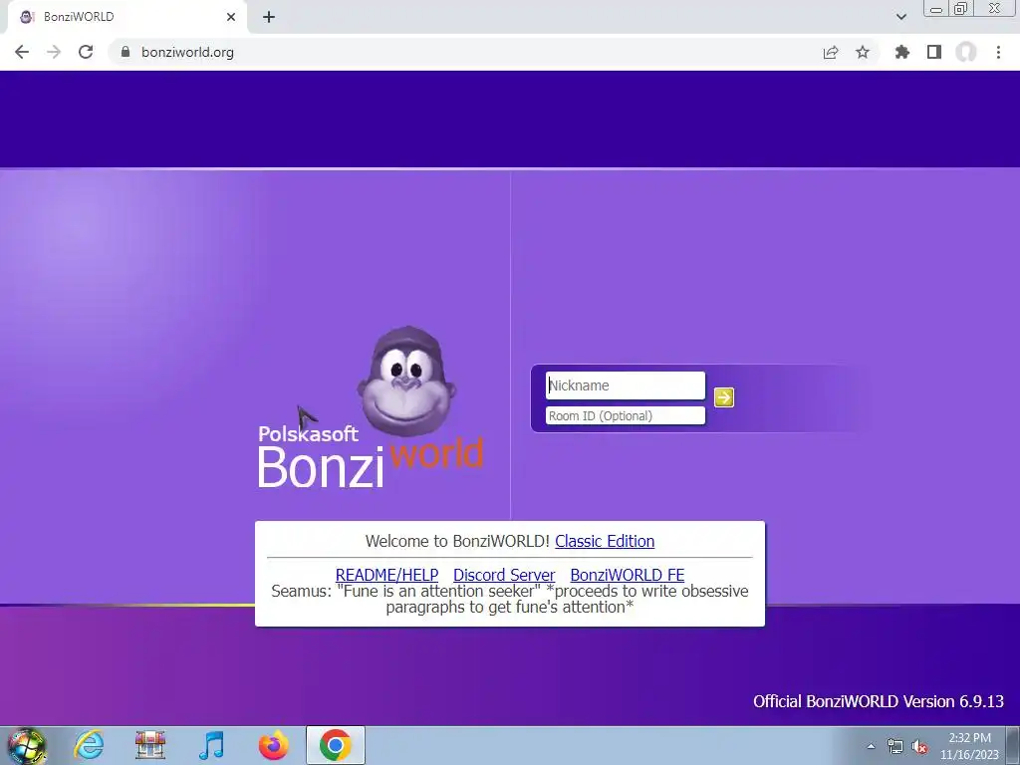1020x765 pixels.
Task: Go back with browser back arrow
Action: point(22,52)
